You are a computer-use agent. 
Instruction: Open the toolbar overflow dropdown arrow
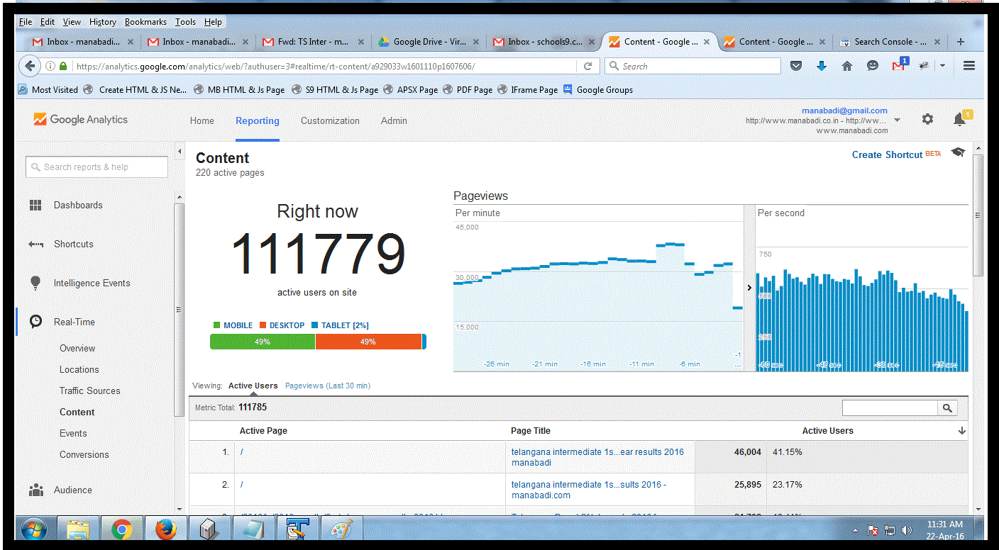click(x=942, y=66)
